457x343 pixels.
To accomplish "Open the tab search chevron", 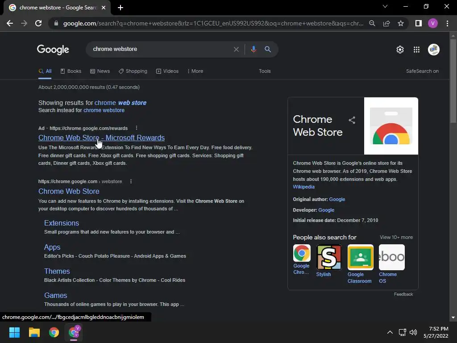I will [385, 6].
